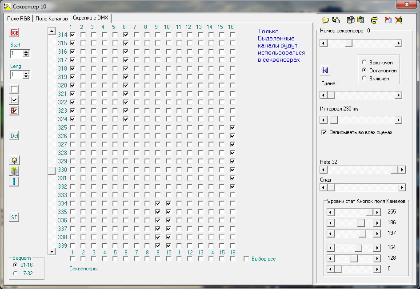Click the red-marked checkbox tool button

click(14, 111)
